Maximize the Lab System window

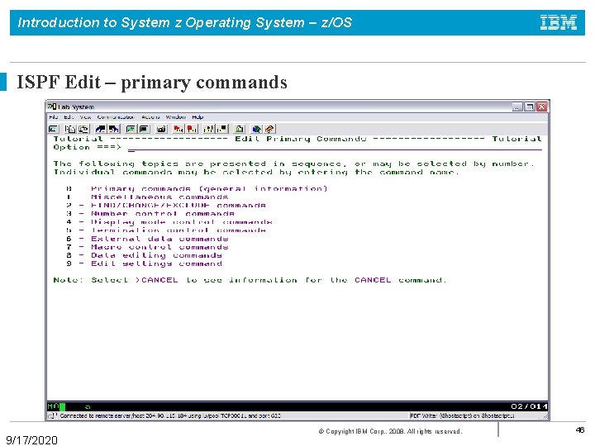(x=530, y=107)
